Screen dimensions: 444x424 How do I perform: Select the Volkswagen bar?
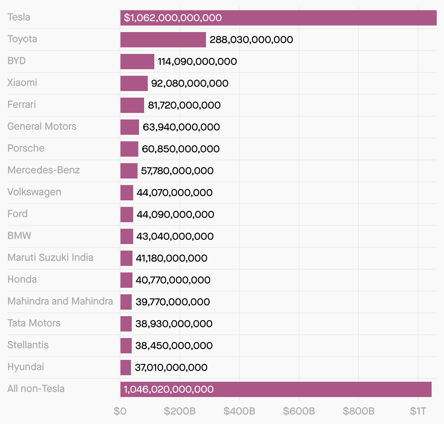[127, 193]
